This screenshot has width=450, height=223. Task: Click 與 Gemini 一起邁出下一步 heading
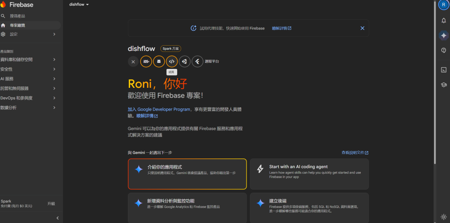tap(150, 153)
